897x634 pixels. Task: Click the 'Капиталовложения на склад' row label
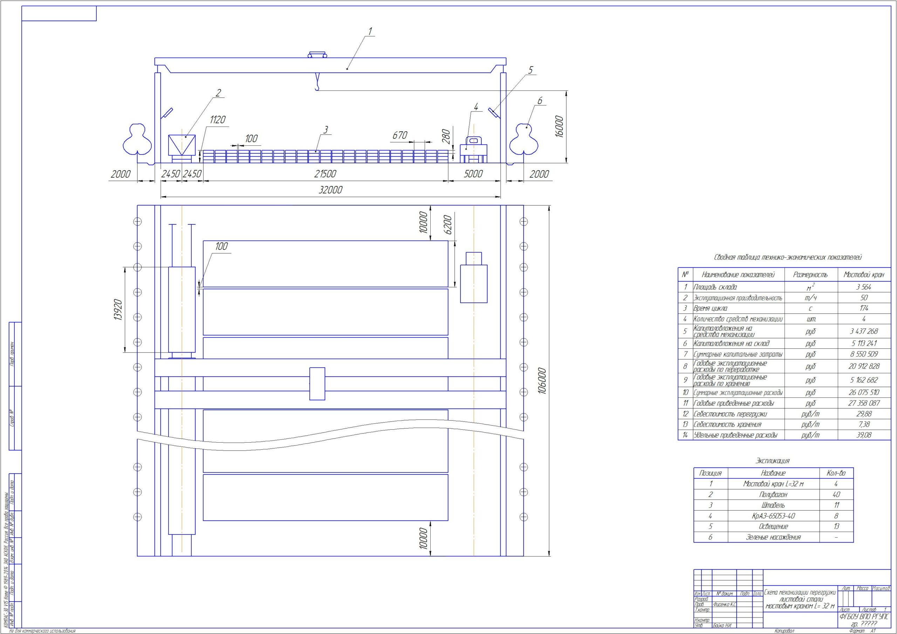click(731, 343)
